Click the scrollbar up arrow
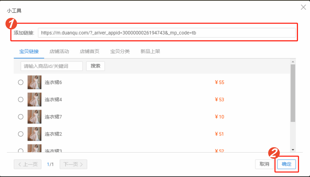310x177 pixels. tap(293, 62)
